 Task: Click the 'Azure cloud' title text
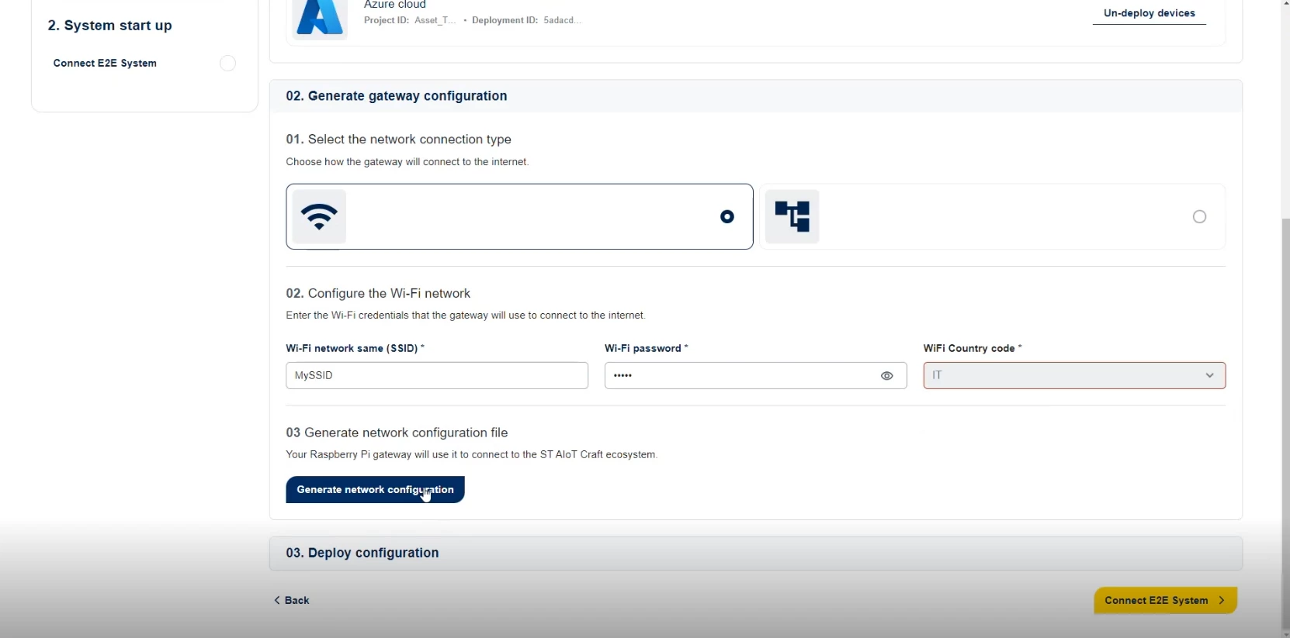(x=395, y=5)
